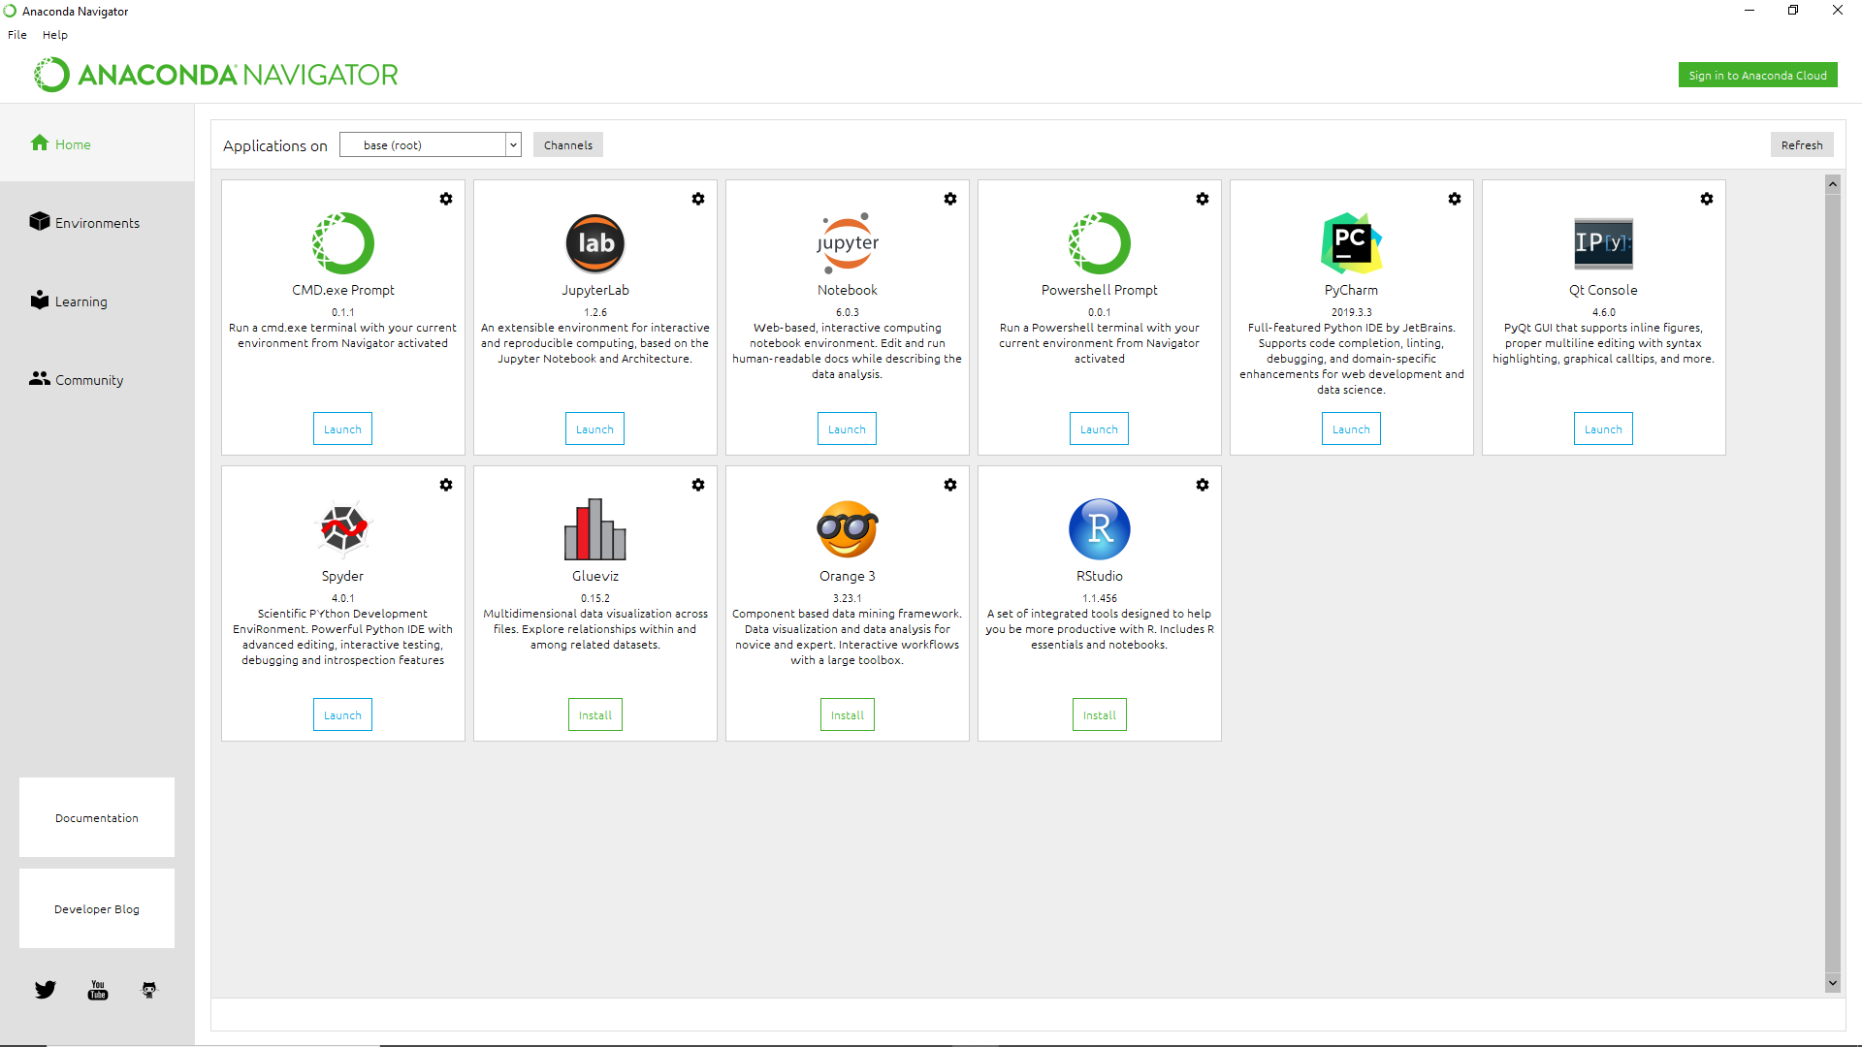Viewport: 1862px width, 1047px height.
Task: Click the Glueviz application icon
Action: [x=594, y=528]
